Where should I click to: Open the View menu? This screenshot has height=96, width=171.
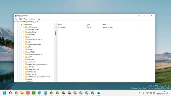click(x=25, y=19)
